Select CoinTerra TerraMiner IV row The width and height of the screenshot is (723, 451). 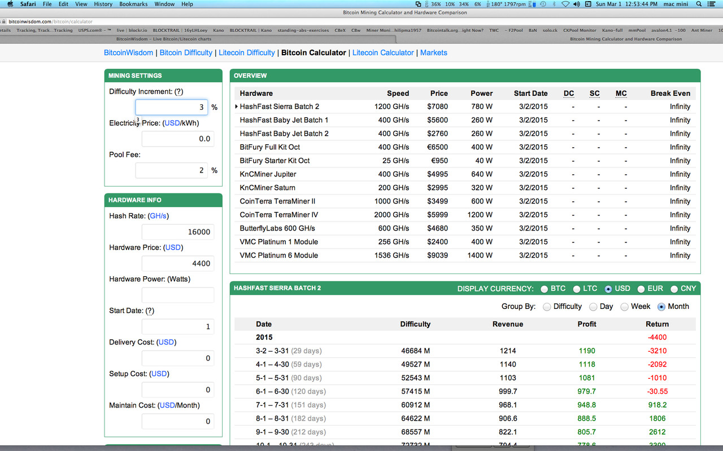pos(465,215)
